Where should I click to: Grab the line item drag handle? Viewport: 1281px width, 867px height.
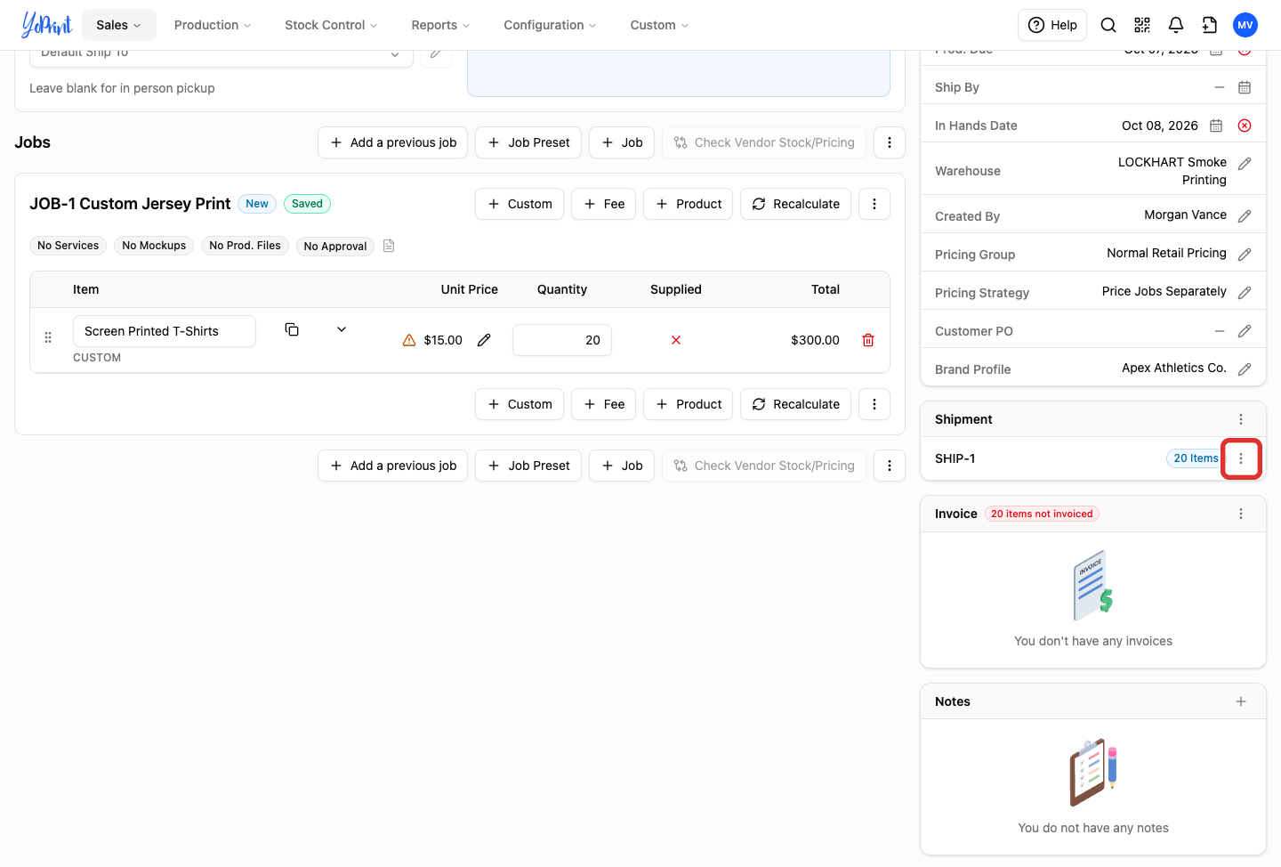[48, 337]
